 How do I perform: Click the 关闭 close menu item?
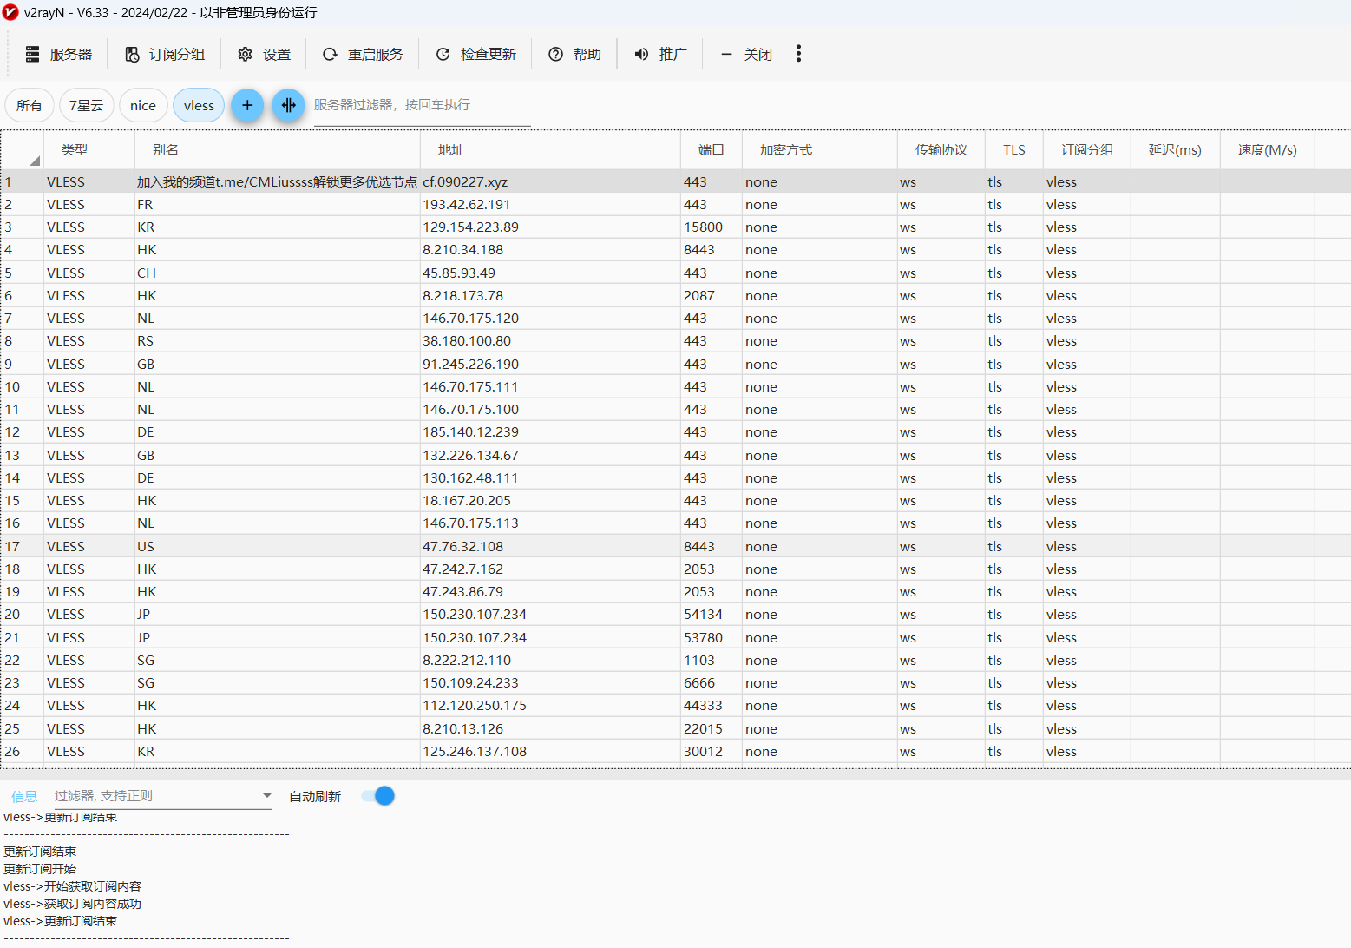(x=746, y=54)
